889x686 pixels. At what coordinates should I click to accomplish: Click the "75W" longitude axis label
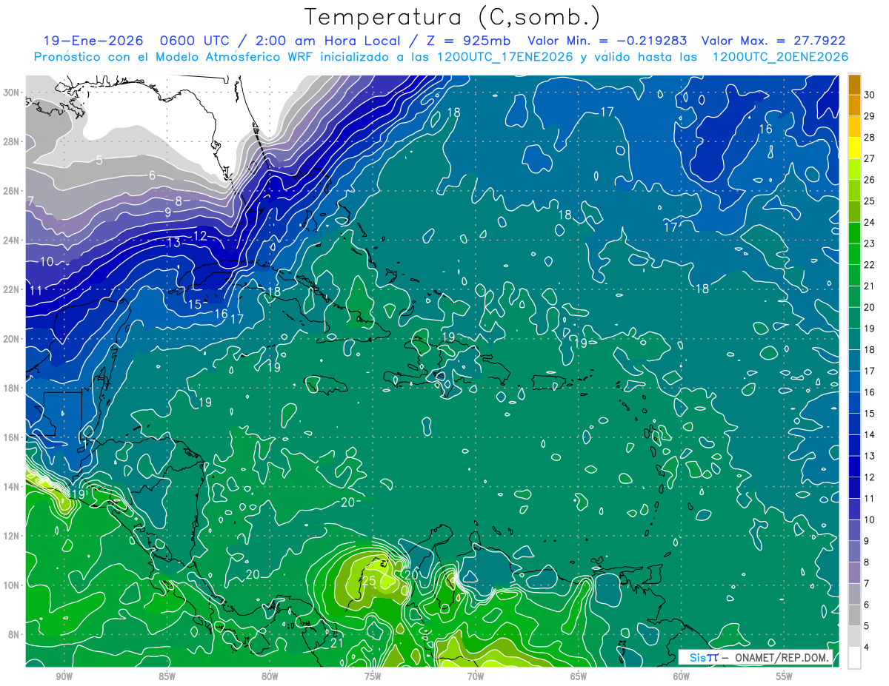pyautogui.click(x=373, y=676)
